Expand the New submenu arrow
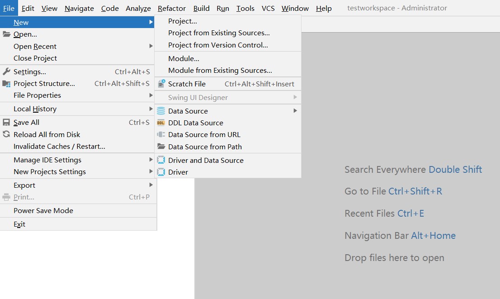500x299 pixels. [x=151, y=22]
